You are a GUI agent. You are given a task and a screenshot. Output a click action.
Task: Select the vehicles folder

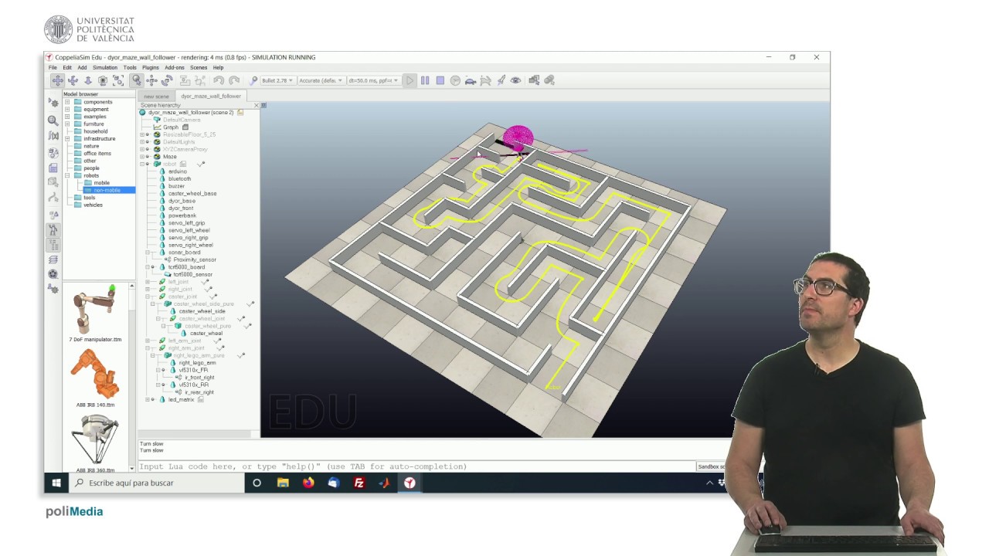93,205
